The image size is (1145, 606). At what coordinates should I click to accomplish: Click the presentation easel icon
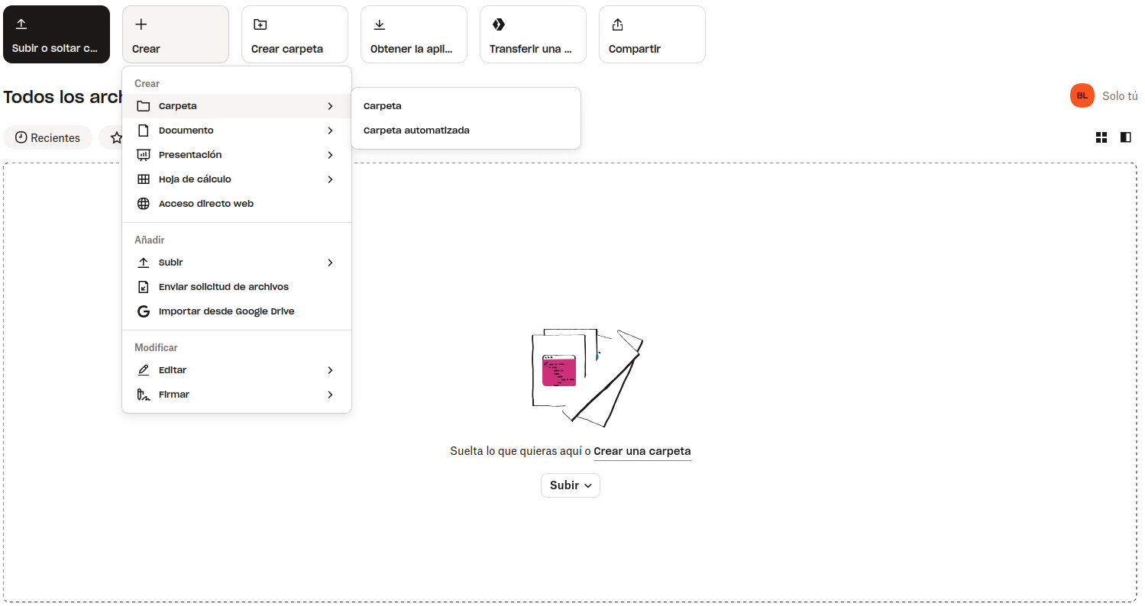(143, 155)
